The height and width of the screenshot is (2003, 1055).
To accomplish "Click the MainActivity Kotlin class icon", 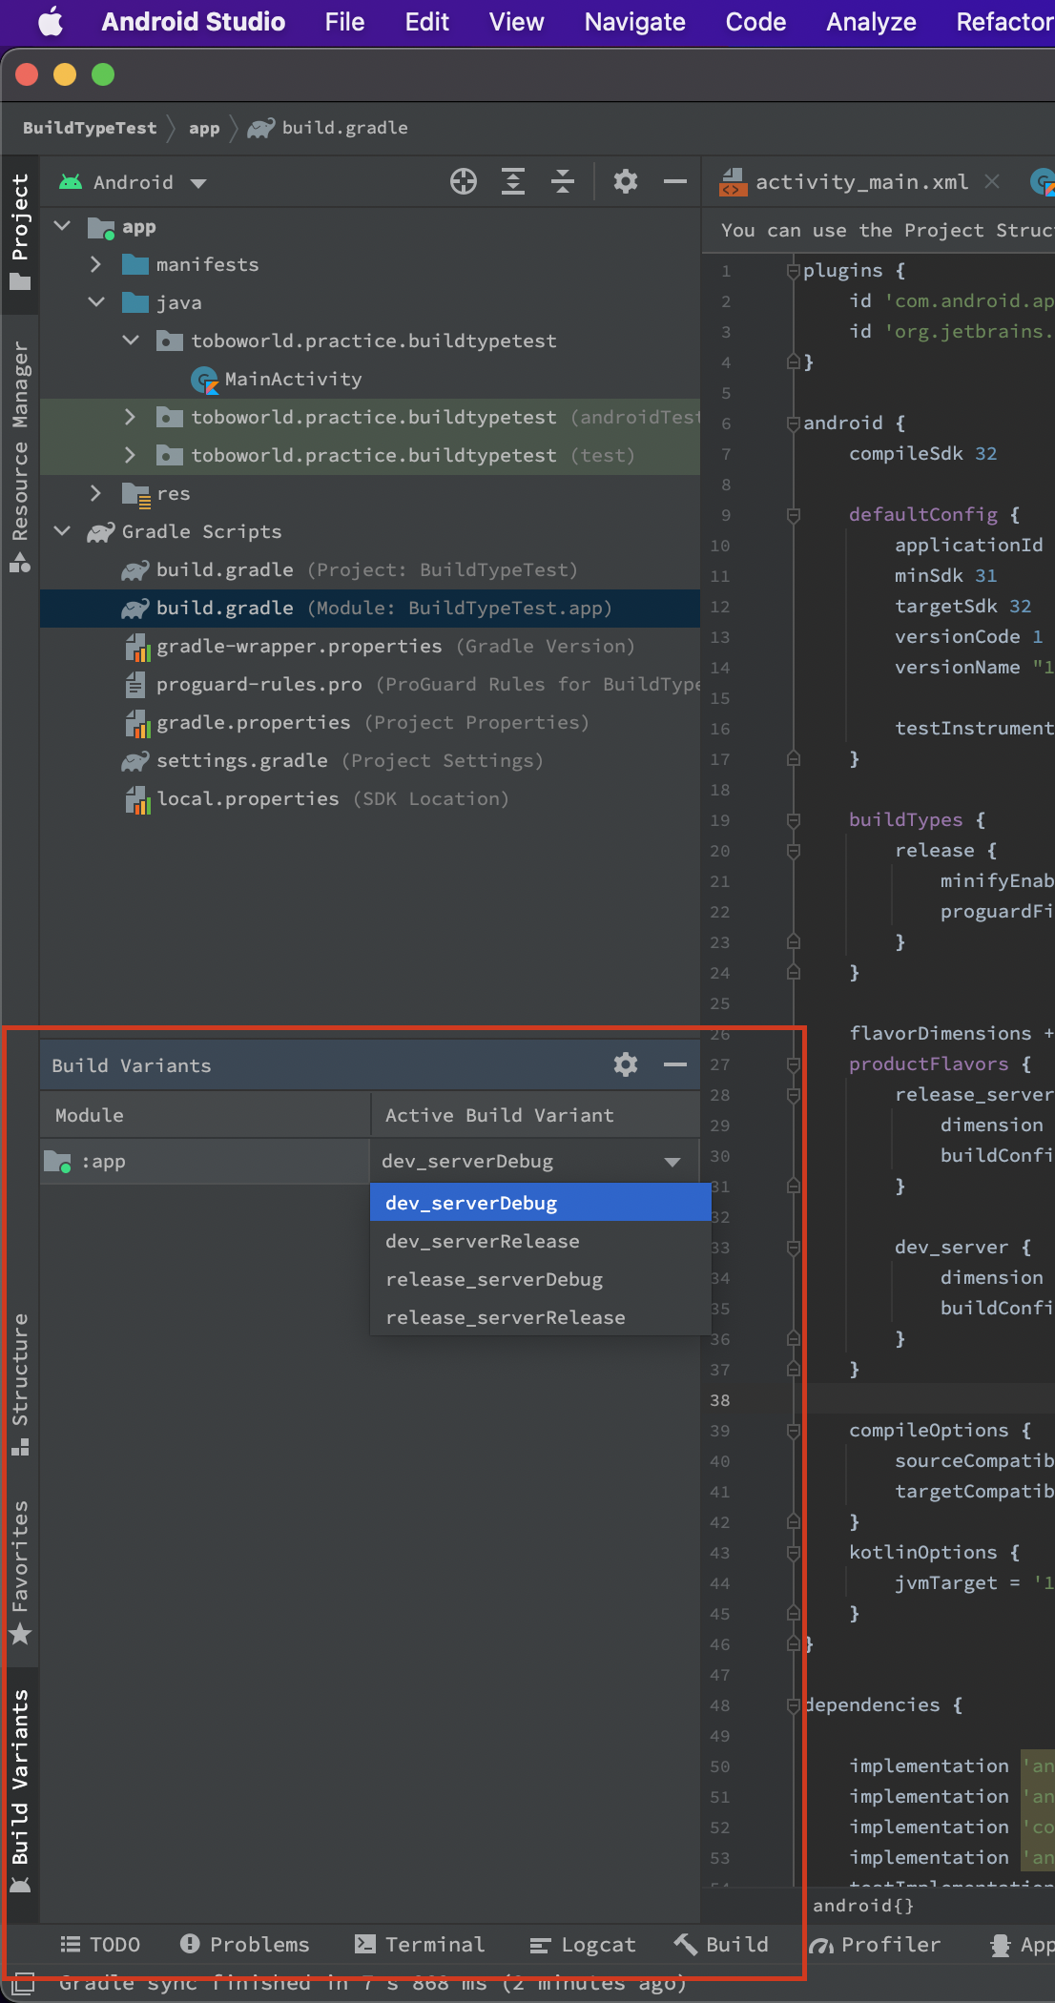I will pyautogui.click(x=205, y=380).
